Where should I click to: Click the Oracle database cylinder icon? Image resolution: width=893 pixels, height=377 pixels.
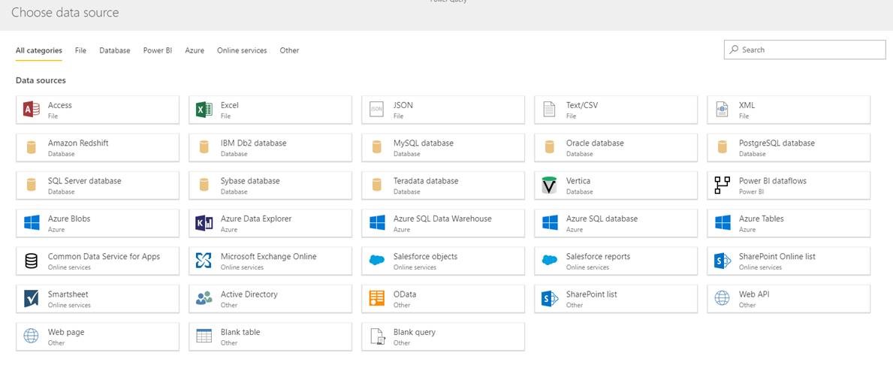pos(549,147)
